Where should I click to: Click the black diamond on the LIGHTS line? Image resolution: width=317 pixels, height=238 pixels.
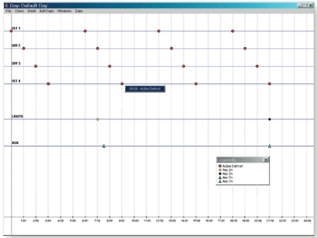coord(269,119)
